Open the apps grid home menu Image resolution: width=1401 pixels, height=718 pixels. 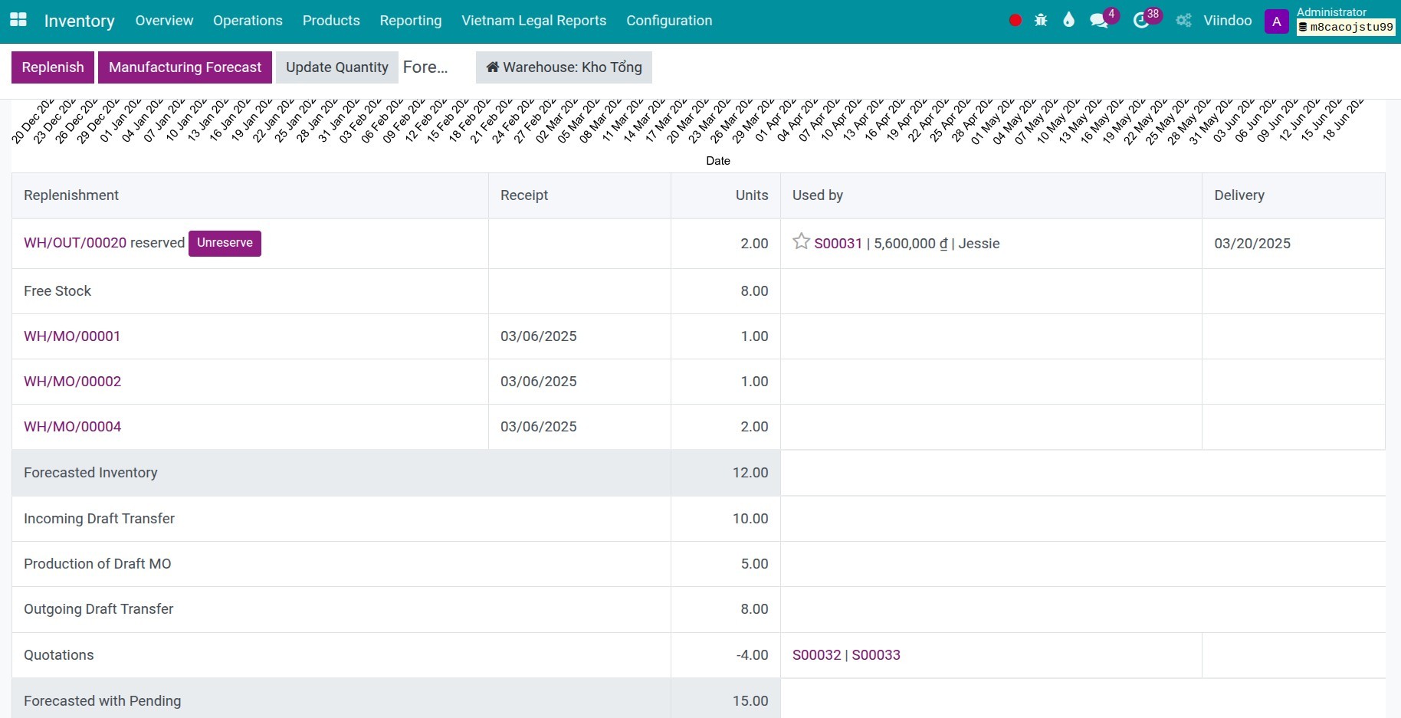pos(18,20)
